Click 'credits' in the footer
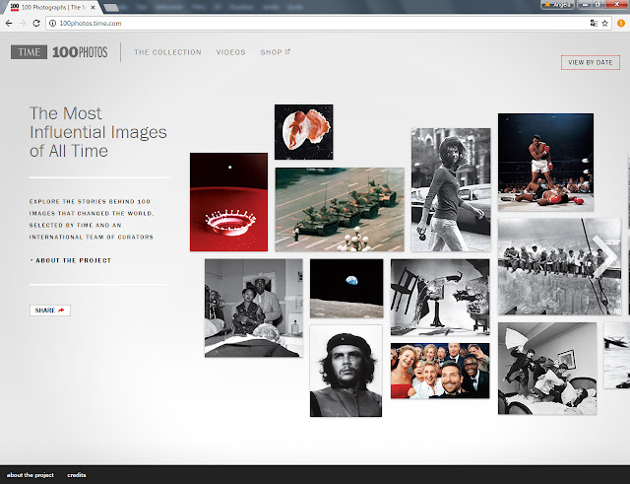 tap(77, 475)
